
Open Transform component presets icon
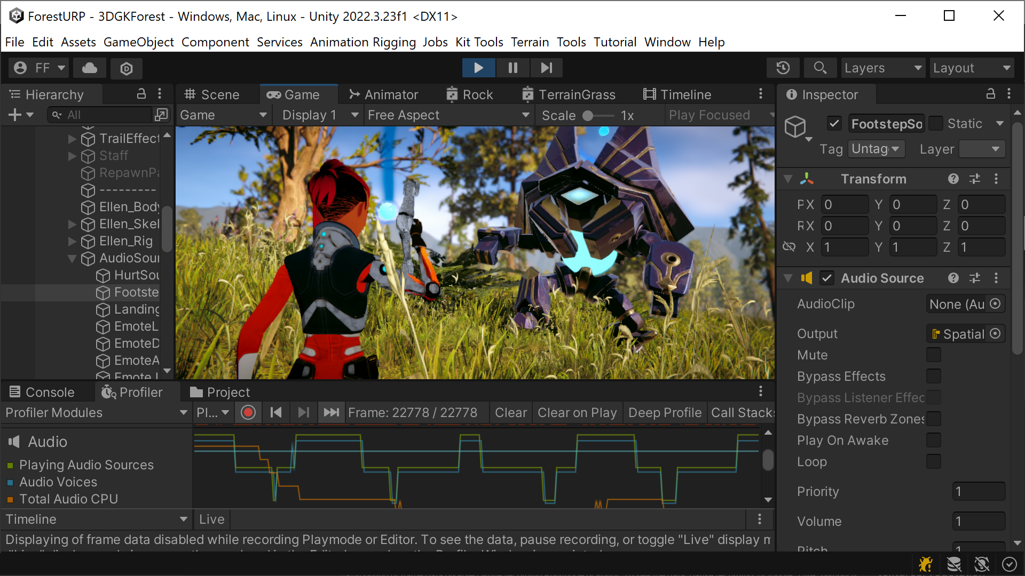click(975, 179)
